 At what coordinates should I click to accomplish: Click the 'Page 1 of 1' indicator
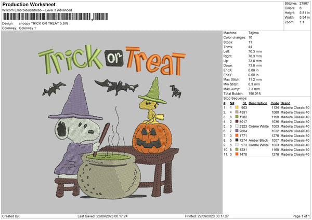pos(301,216)
